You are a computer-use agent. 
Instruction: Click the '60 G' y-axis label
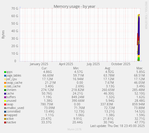point(15,16)
